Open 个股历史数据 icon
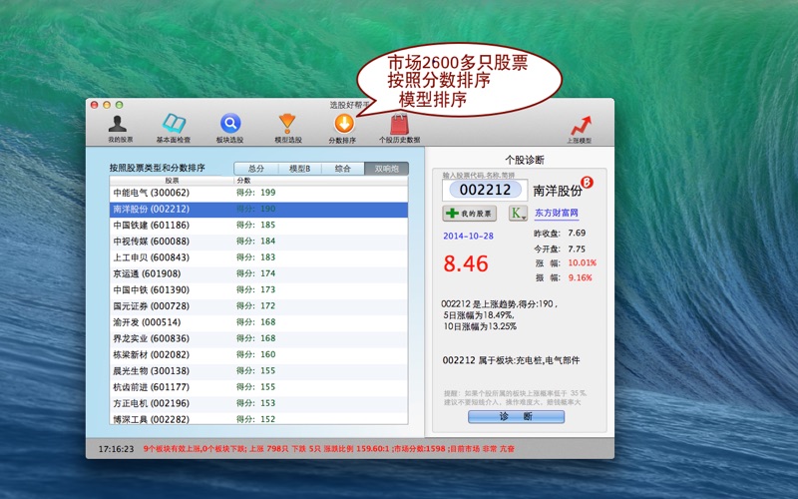This screenshot has height=499, width=798. click(x=399, y=124)
